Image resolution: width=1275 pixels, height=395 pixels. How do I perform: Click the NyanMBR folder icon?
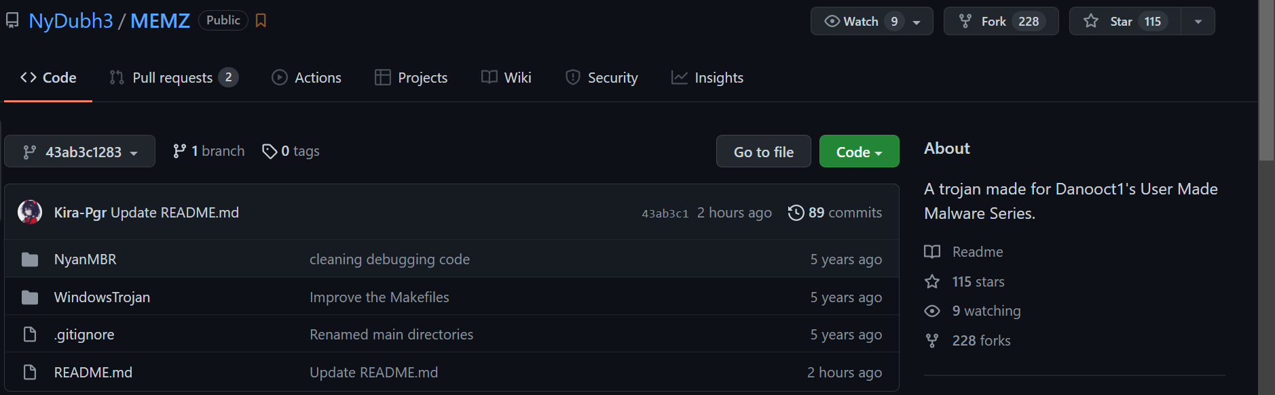click(30, 259)
